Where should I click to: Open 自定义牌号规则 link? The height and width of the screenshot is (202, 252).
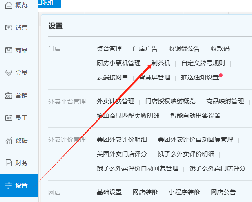[203, 63]
